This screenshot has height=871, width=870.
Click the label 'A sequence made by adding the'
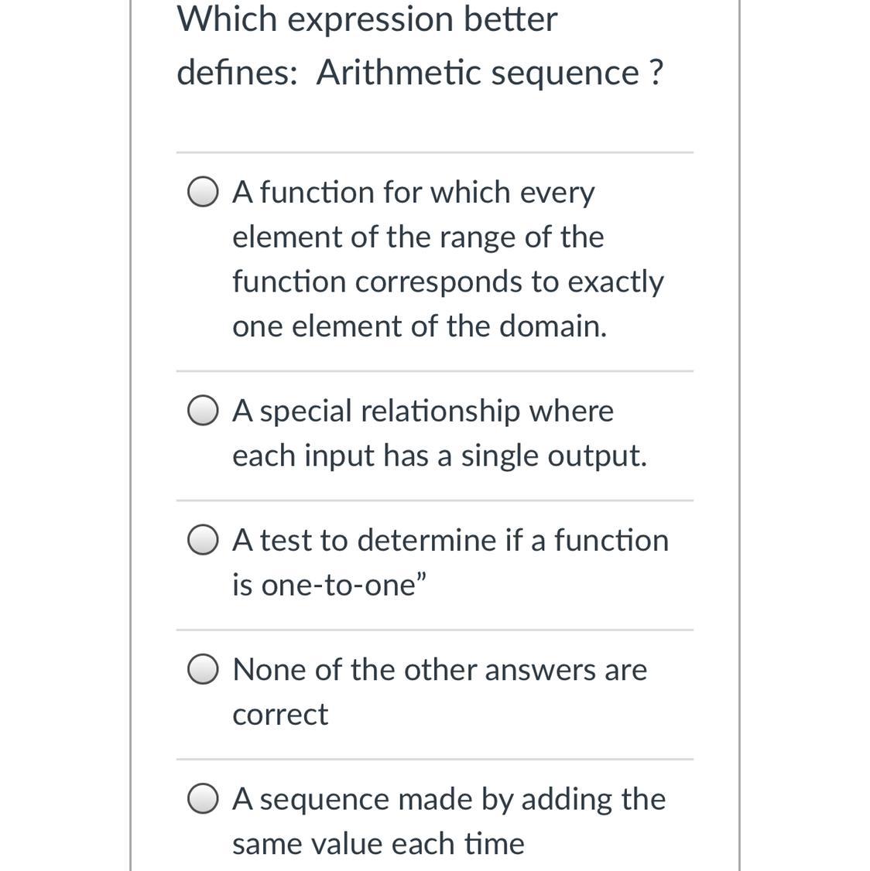tap(448, 799)
